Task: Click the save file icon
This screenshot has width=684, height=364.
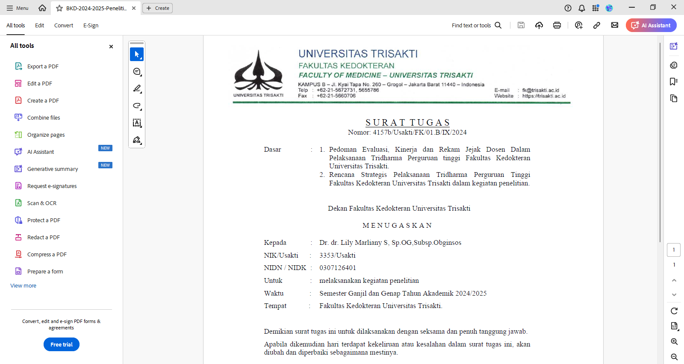Action: tap(521, 25)
